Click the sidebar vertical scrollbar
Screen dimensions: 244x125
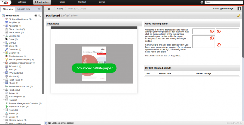pyautogui.click(x=43, y=50)
